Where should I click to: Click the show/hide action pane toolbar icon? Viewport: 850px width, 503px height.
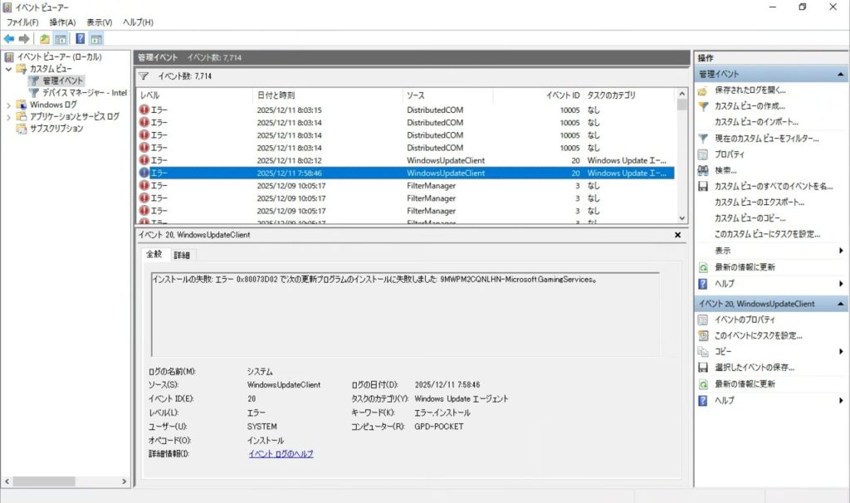(97, 39)
